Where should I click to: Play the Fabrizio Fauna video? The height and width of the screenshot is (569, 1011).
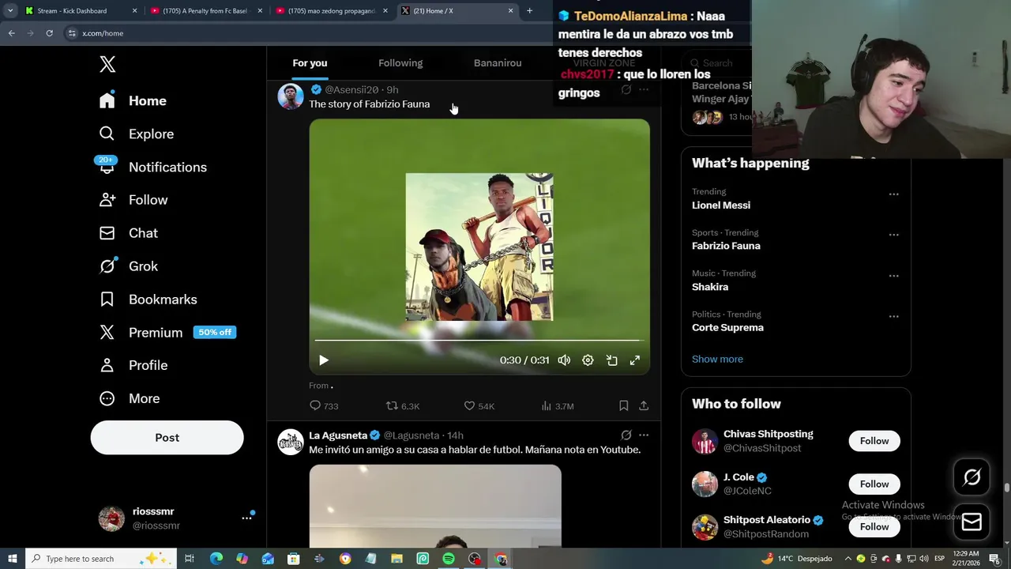point(323,360)
